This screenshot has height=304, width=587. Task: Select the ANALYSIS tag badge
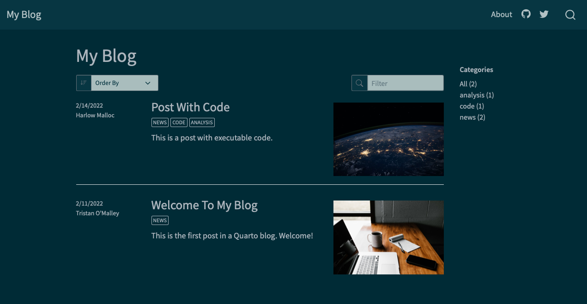tap(202, 122)
